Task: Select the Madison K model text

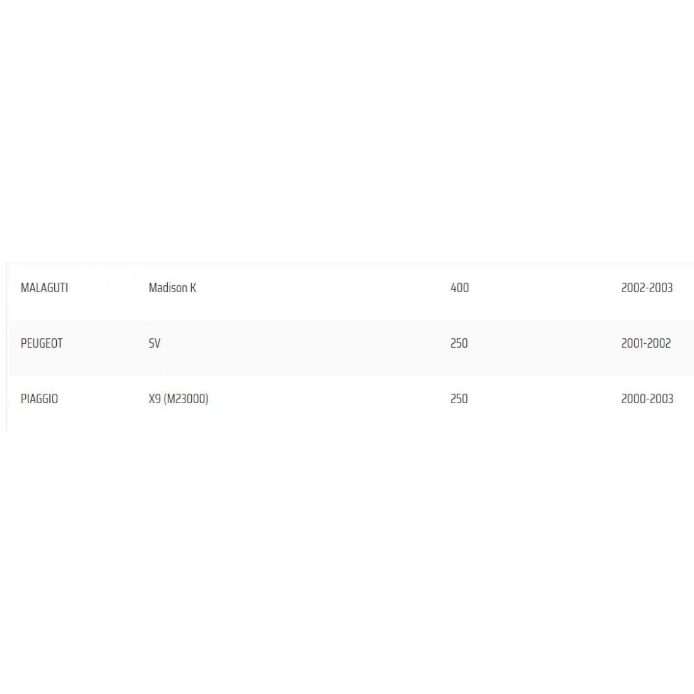Action: (x=172, y=288)
